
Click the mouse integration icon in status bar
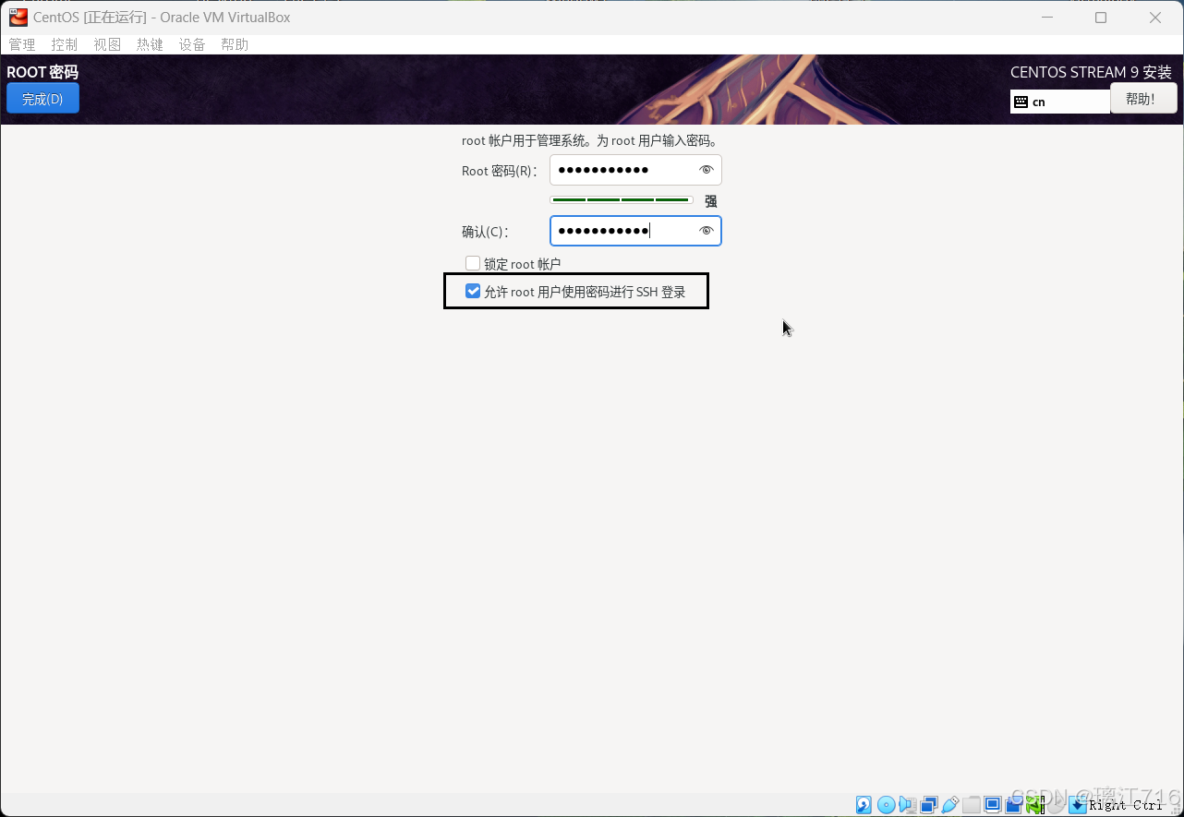[1035, 804]
